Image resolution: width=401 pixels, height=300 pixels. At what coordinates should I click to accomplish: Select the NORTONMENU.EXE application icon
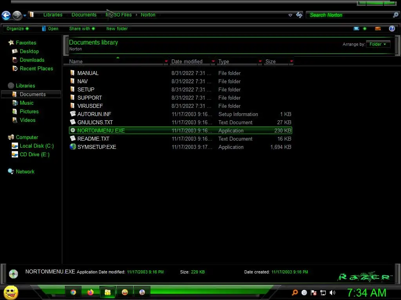coord(72,130)
